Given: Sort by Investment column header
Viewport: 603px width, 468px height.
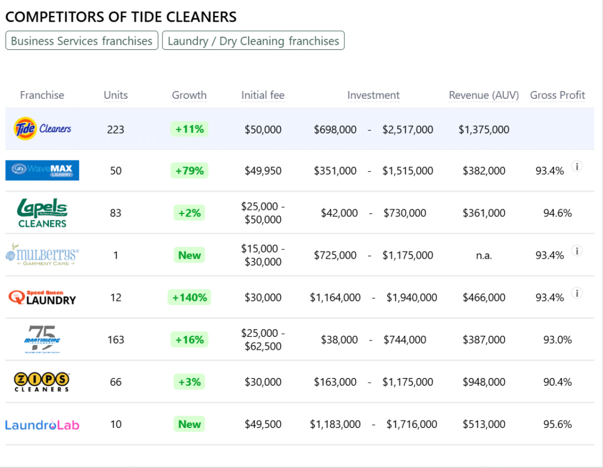Looking at the screenshot, I should pyautogui.click(x=373, y=95).
